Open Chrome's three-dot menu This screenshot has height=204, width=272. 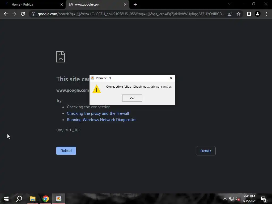point(266,14)
